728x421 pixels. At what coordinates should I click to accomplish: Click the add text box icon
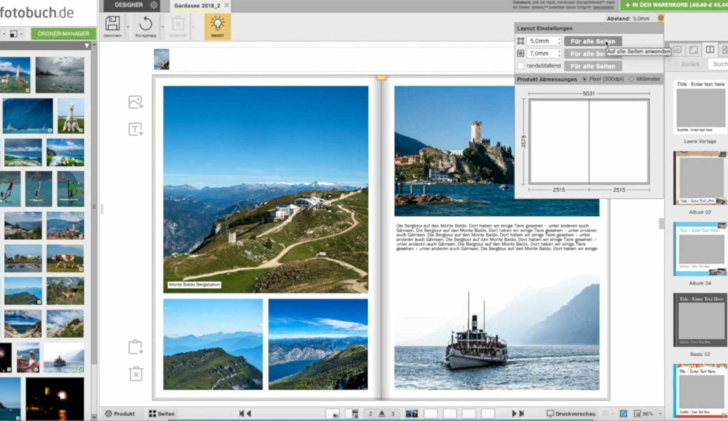(136, 129)
